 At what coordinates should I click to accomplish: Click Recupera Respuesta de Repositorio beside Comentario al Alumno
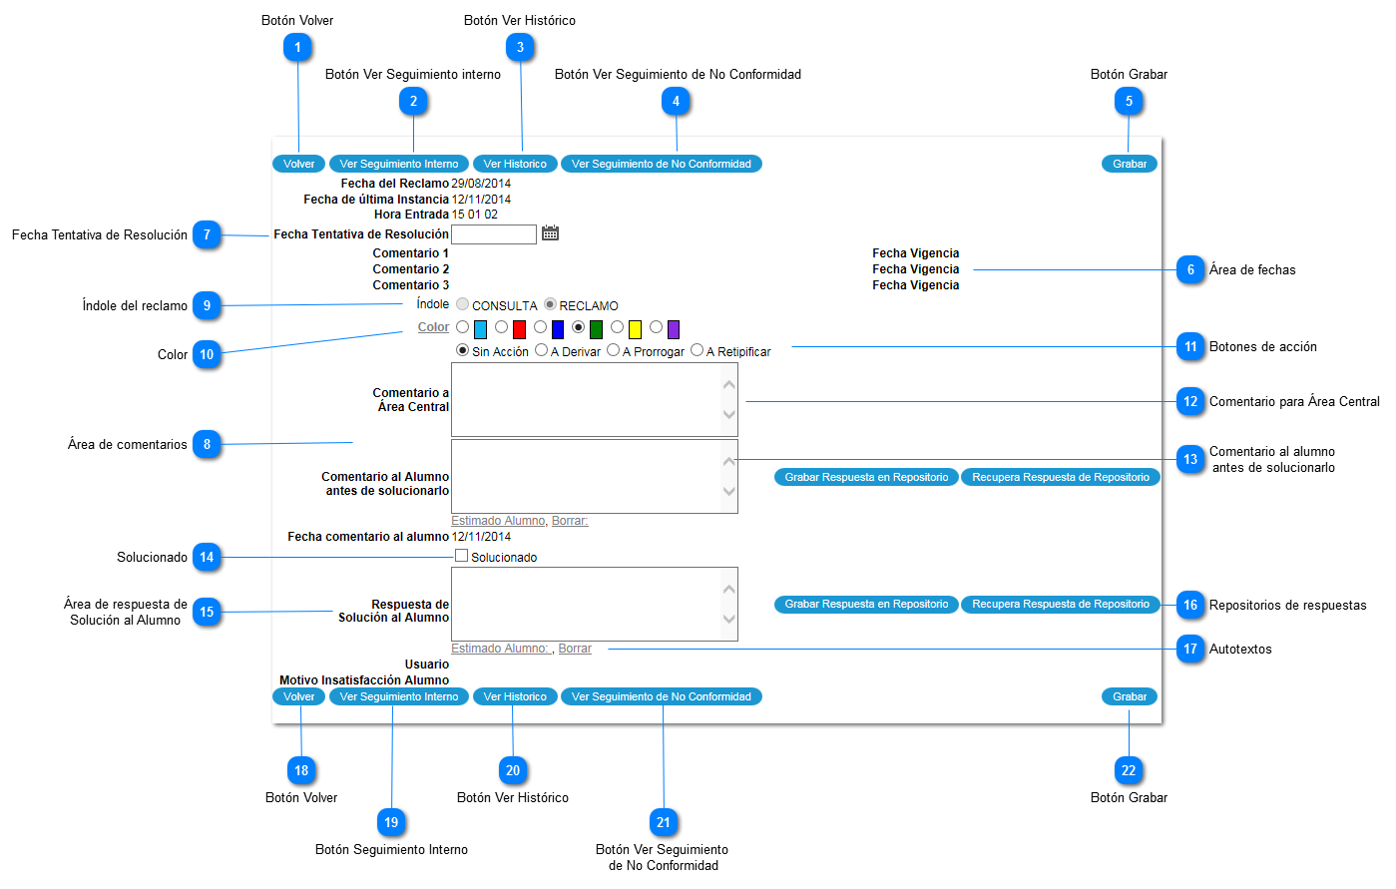[x=1061, y=477]
